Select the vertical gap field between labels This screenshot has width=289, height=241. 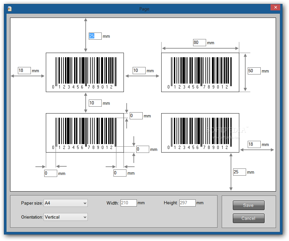(x=95, y=103)
